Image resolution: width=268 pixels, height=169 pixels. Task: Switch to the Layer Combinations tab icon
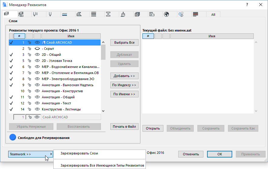pos(21,14)
